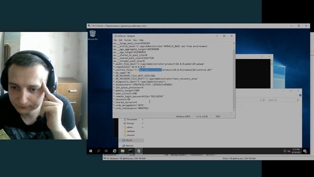The width and height of the screenshot is (314, 177).
Task: Click the *.undo_management='AUTO' line
Action: 129,105
